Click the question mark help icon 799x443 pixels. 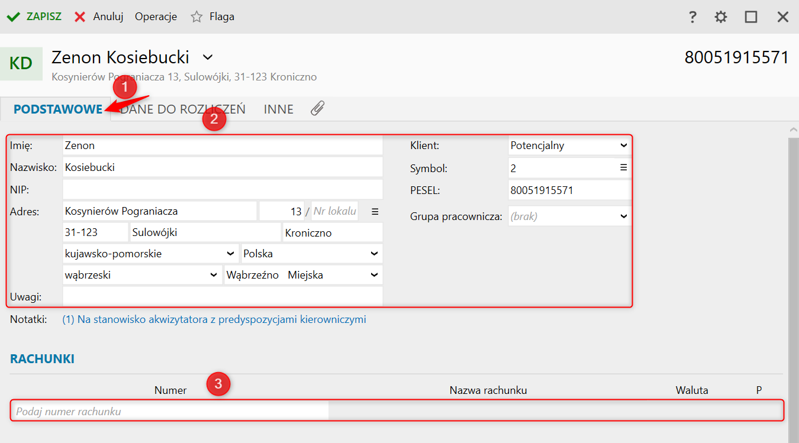pyautogui.click(x=692, y=17)
